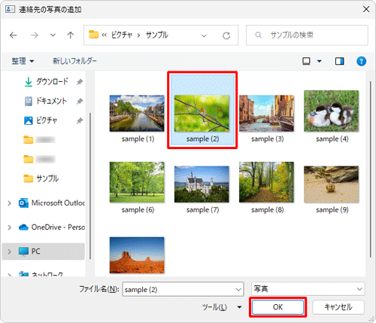Click the folder icon in address bar
This screenshot has width=376, height=323.
(93, 35)
